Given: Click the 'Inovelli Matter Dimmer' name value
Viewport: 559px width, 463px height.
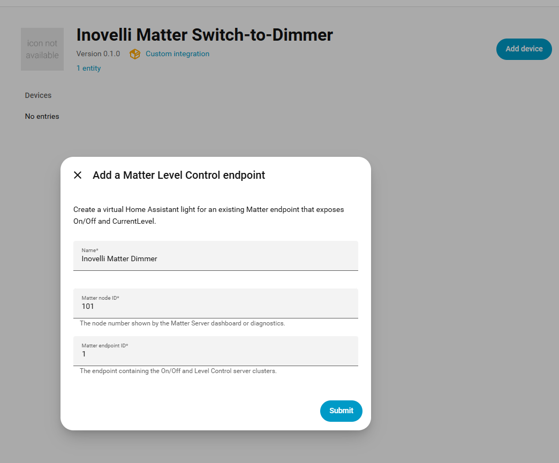Looking at the screenshot, I should [119, 259].
